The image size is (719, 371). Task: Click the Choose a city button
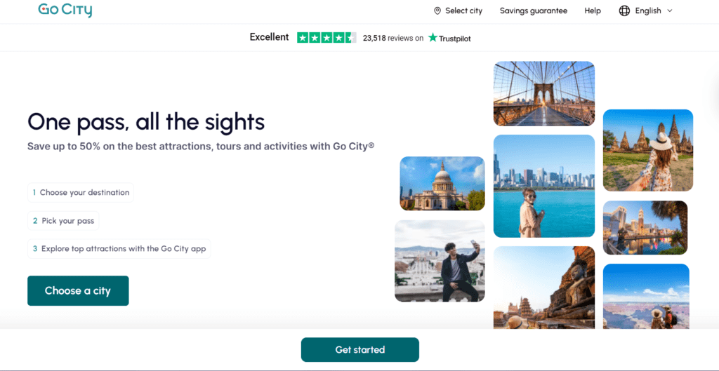[78, 290]
